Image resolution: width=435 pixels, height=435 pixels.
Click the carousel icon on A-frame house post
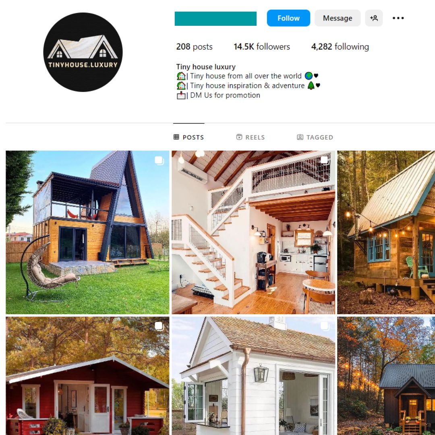coord(159,160)
